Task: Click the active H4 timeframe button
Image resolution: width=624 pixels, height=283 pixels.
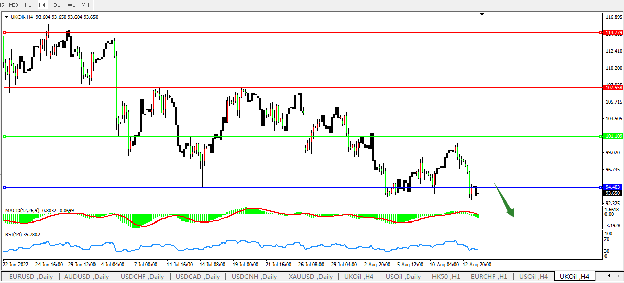Action: pyautogui.click(x=42, y=5)
